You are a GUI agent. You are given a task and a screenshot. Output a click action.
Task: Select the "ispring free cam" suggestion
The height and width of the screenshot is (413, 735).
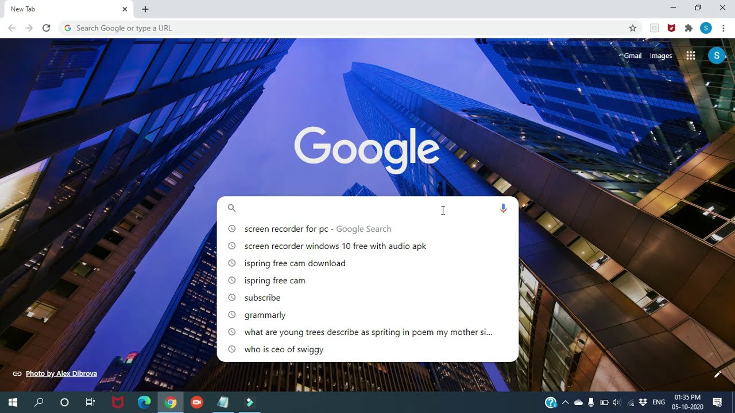click(x=367, y=280)
